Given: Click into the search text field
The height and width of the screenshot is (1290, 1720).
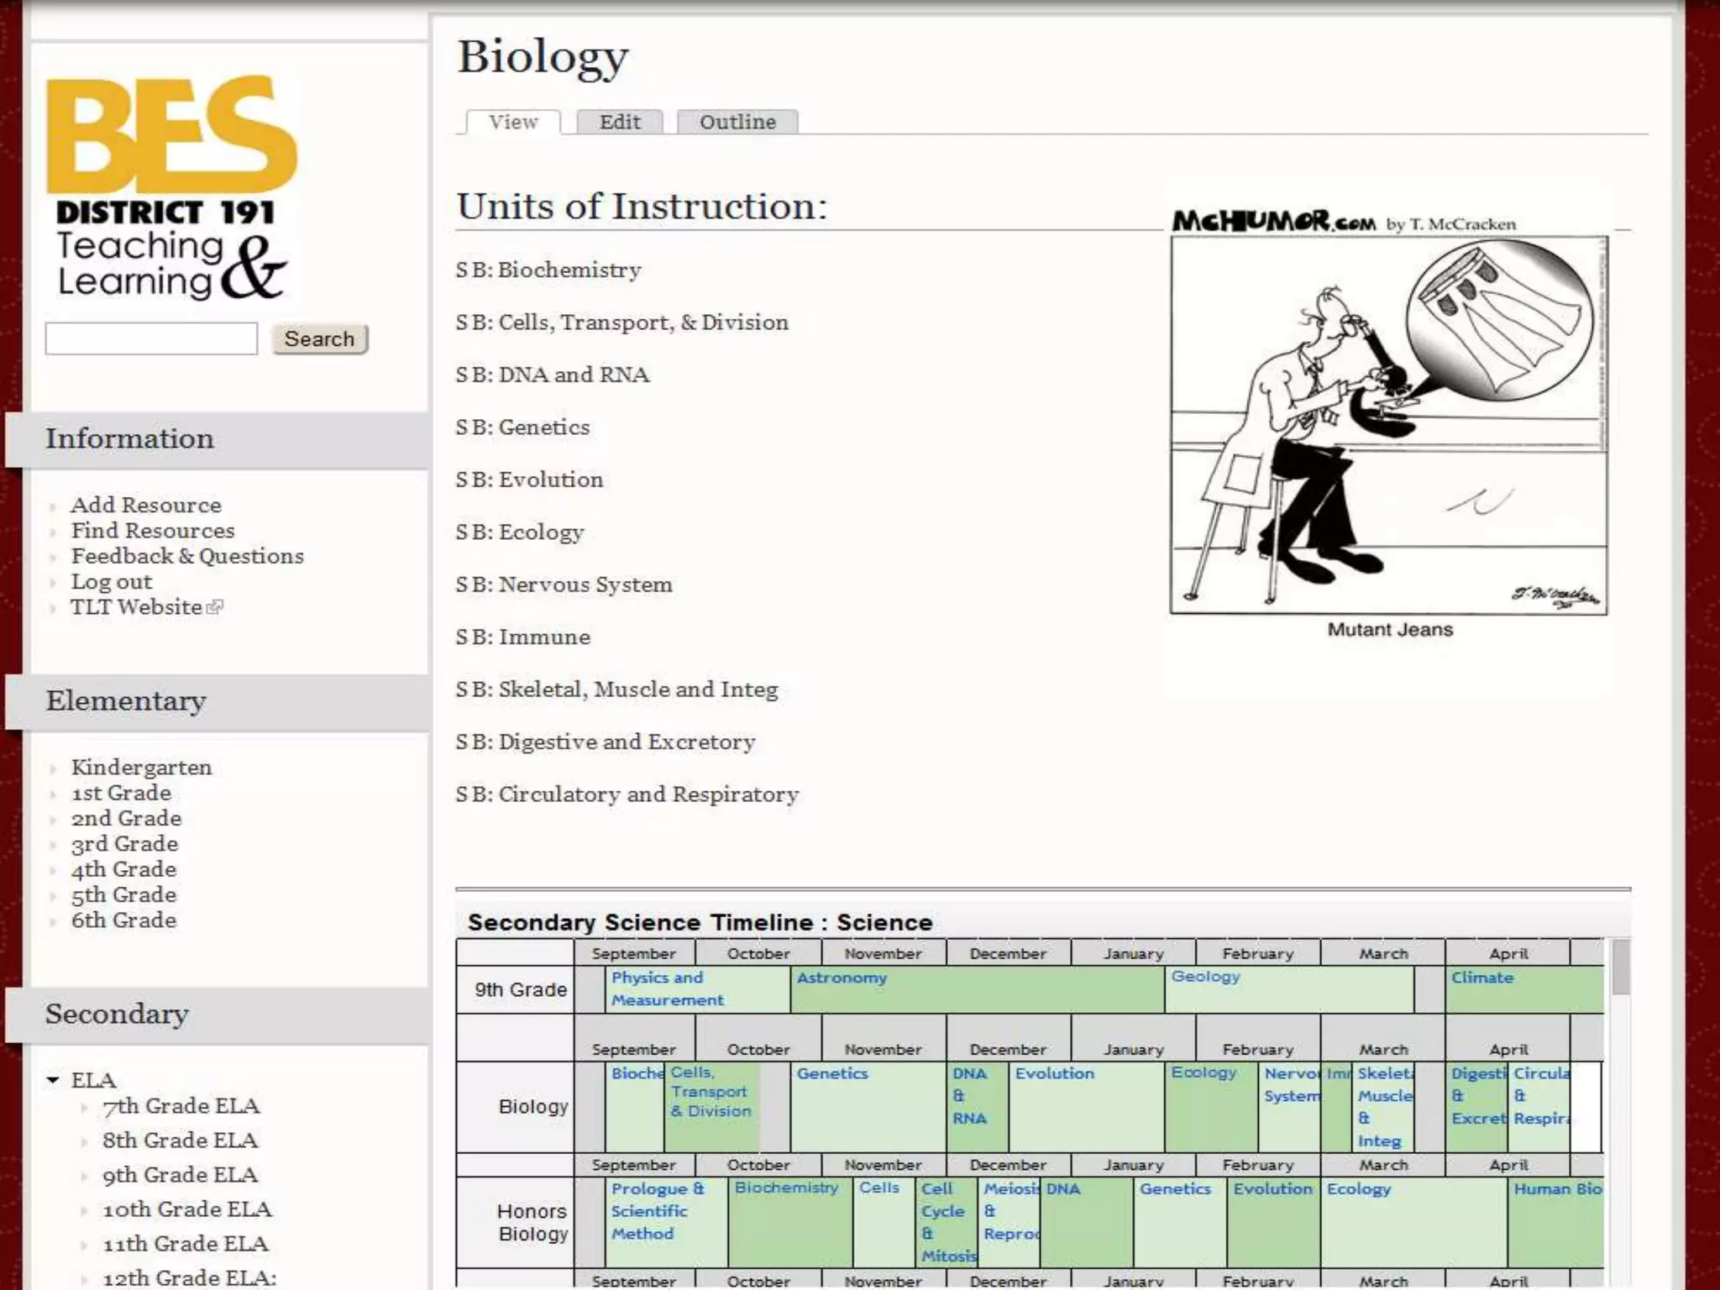Looking at the screenshot, I should pos(151,339).
